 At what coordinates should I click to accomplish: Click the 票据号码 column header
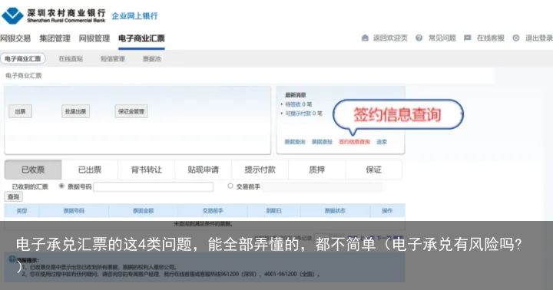pos(74,211)
